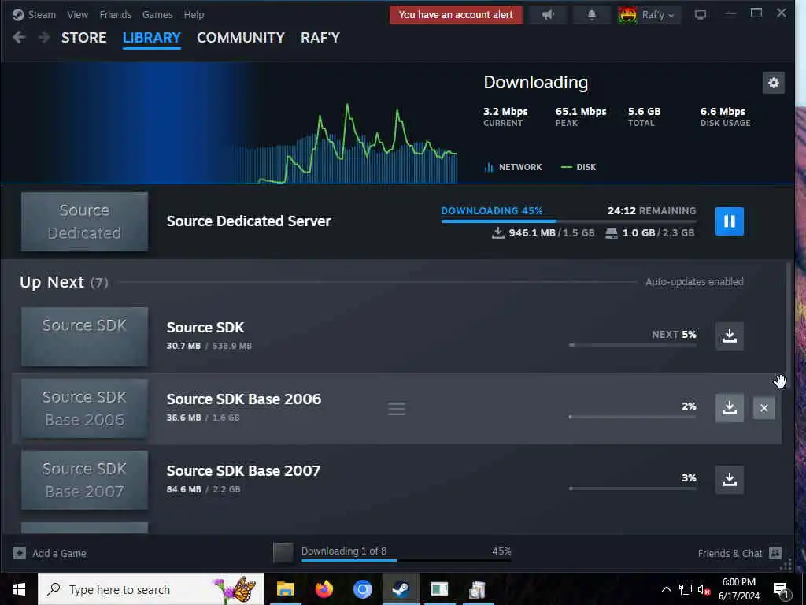Viewport: 806px width, 605px height.
Task: Enter Big Picture mode via monitor icon
Action: [700, 15]
